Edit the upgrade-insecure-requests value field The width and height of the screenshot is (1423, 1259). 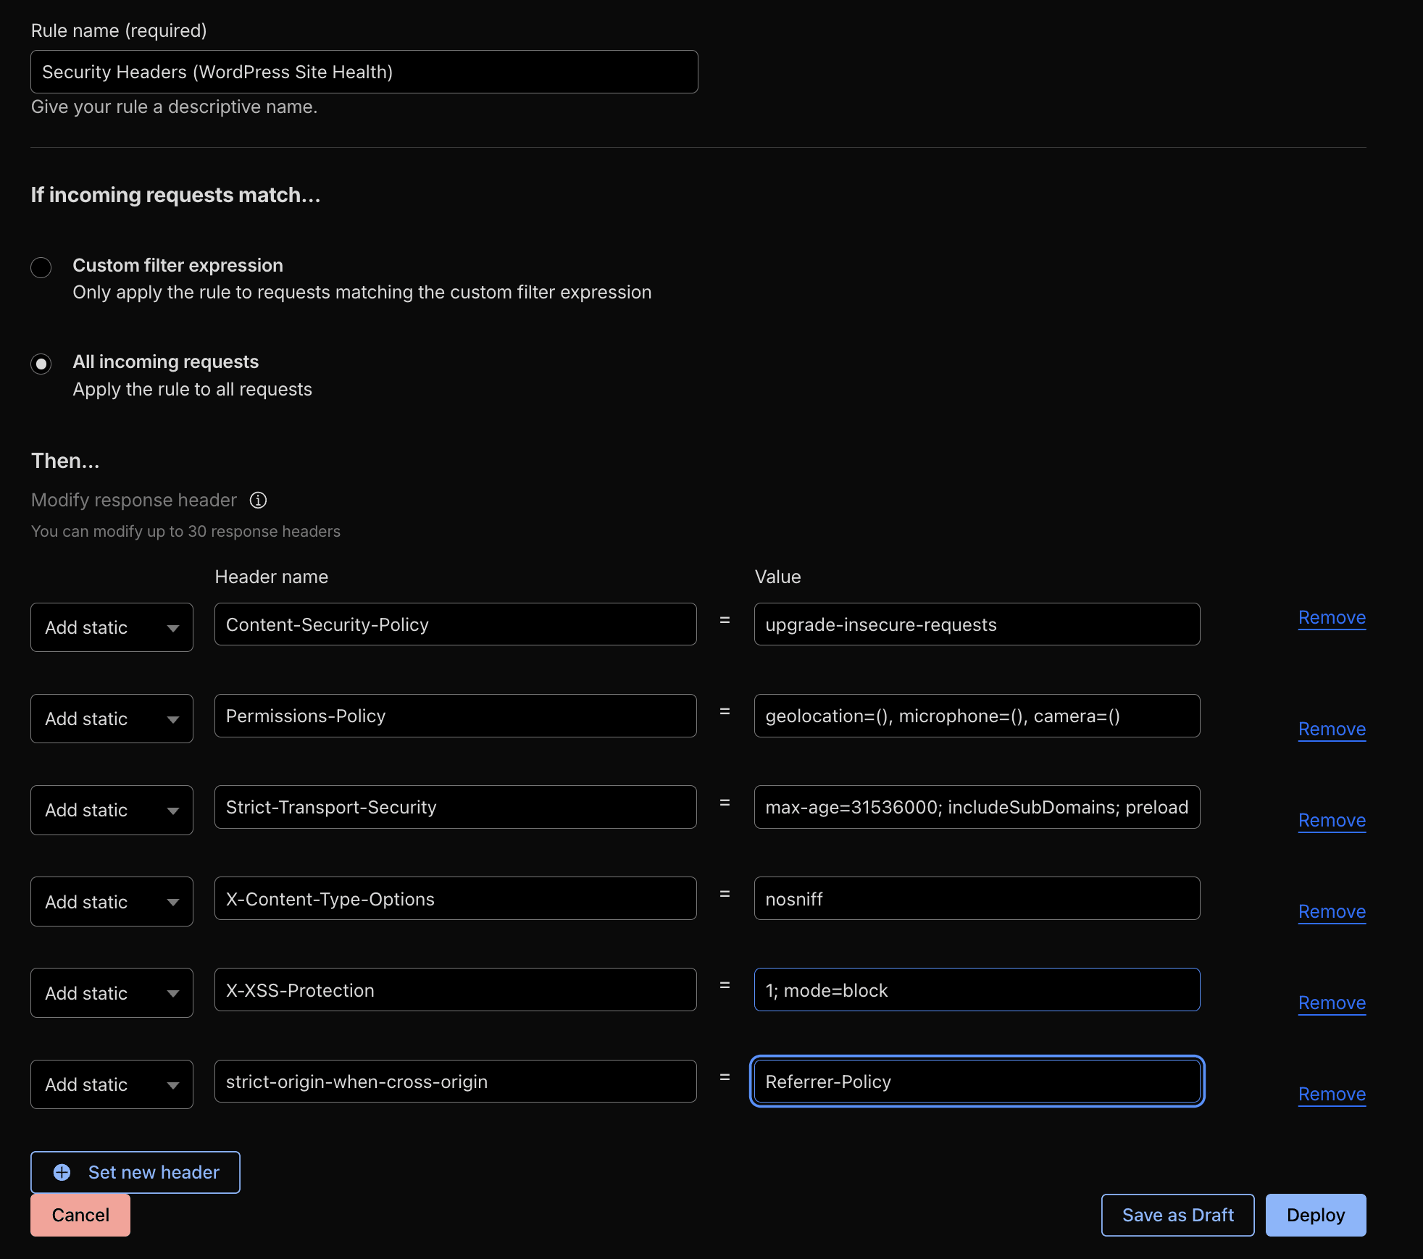pyautogui.click(x=976, y=624)
